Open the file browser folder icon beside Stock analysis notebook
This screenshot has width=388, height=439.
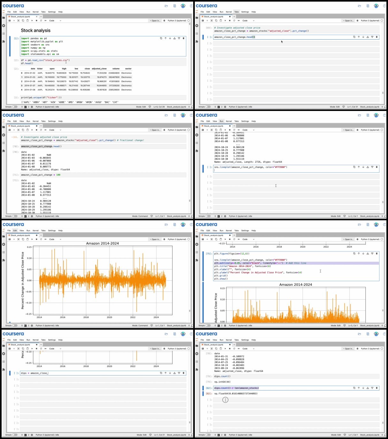4,18
